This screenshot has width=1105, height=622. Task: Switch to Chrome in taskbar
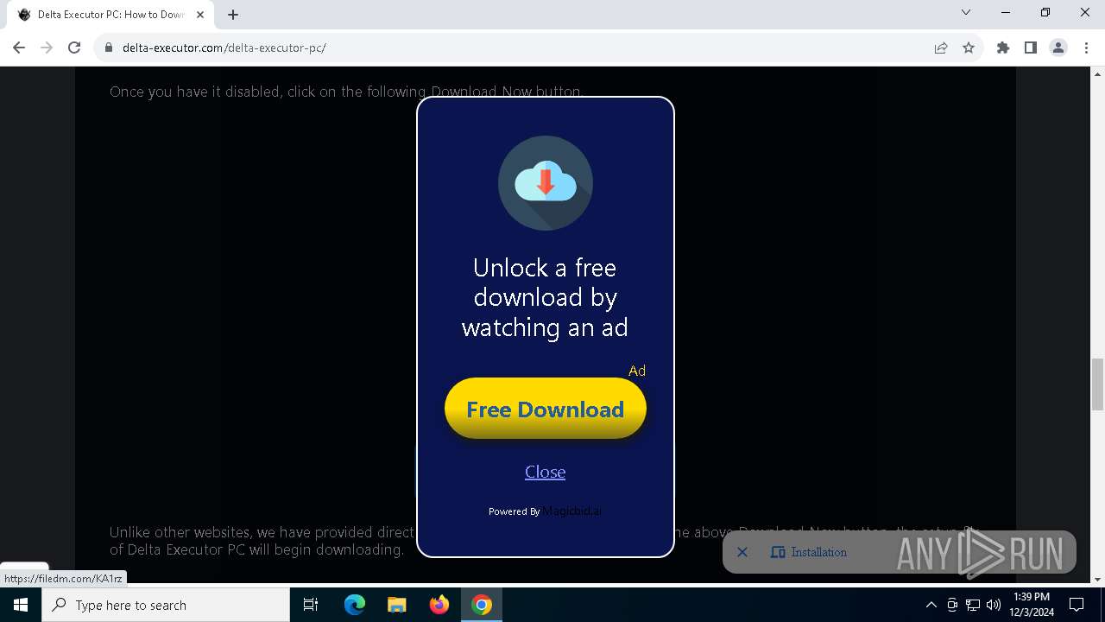[482, 605]
